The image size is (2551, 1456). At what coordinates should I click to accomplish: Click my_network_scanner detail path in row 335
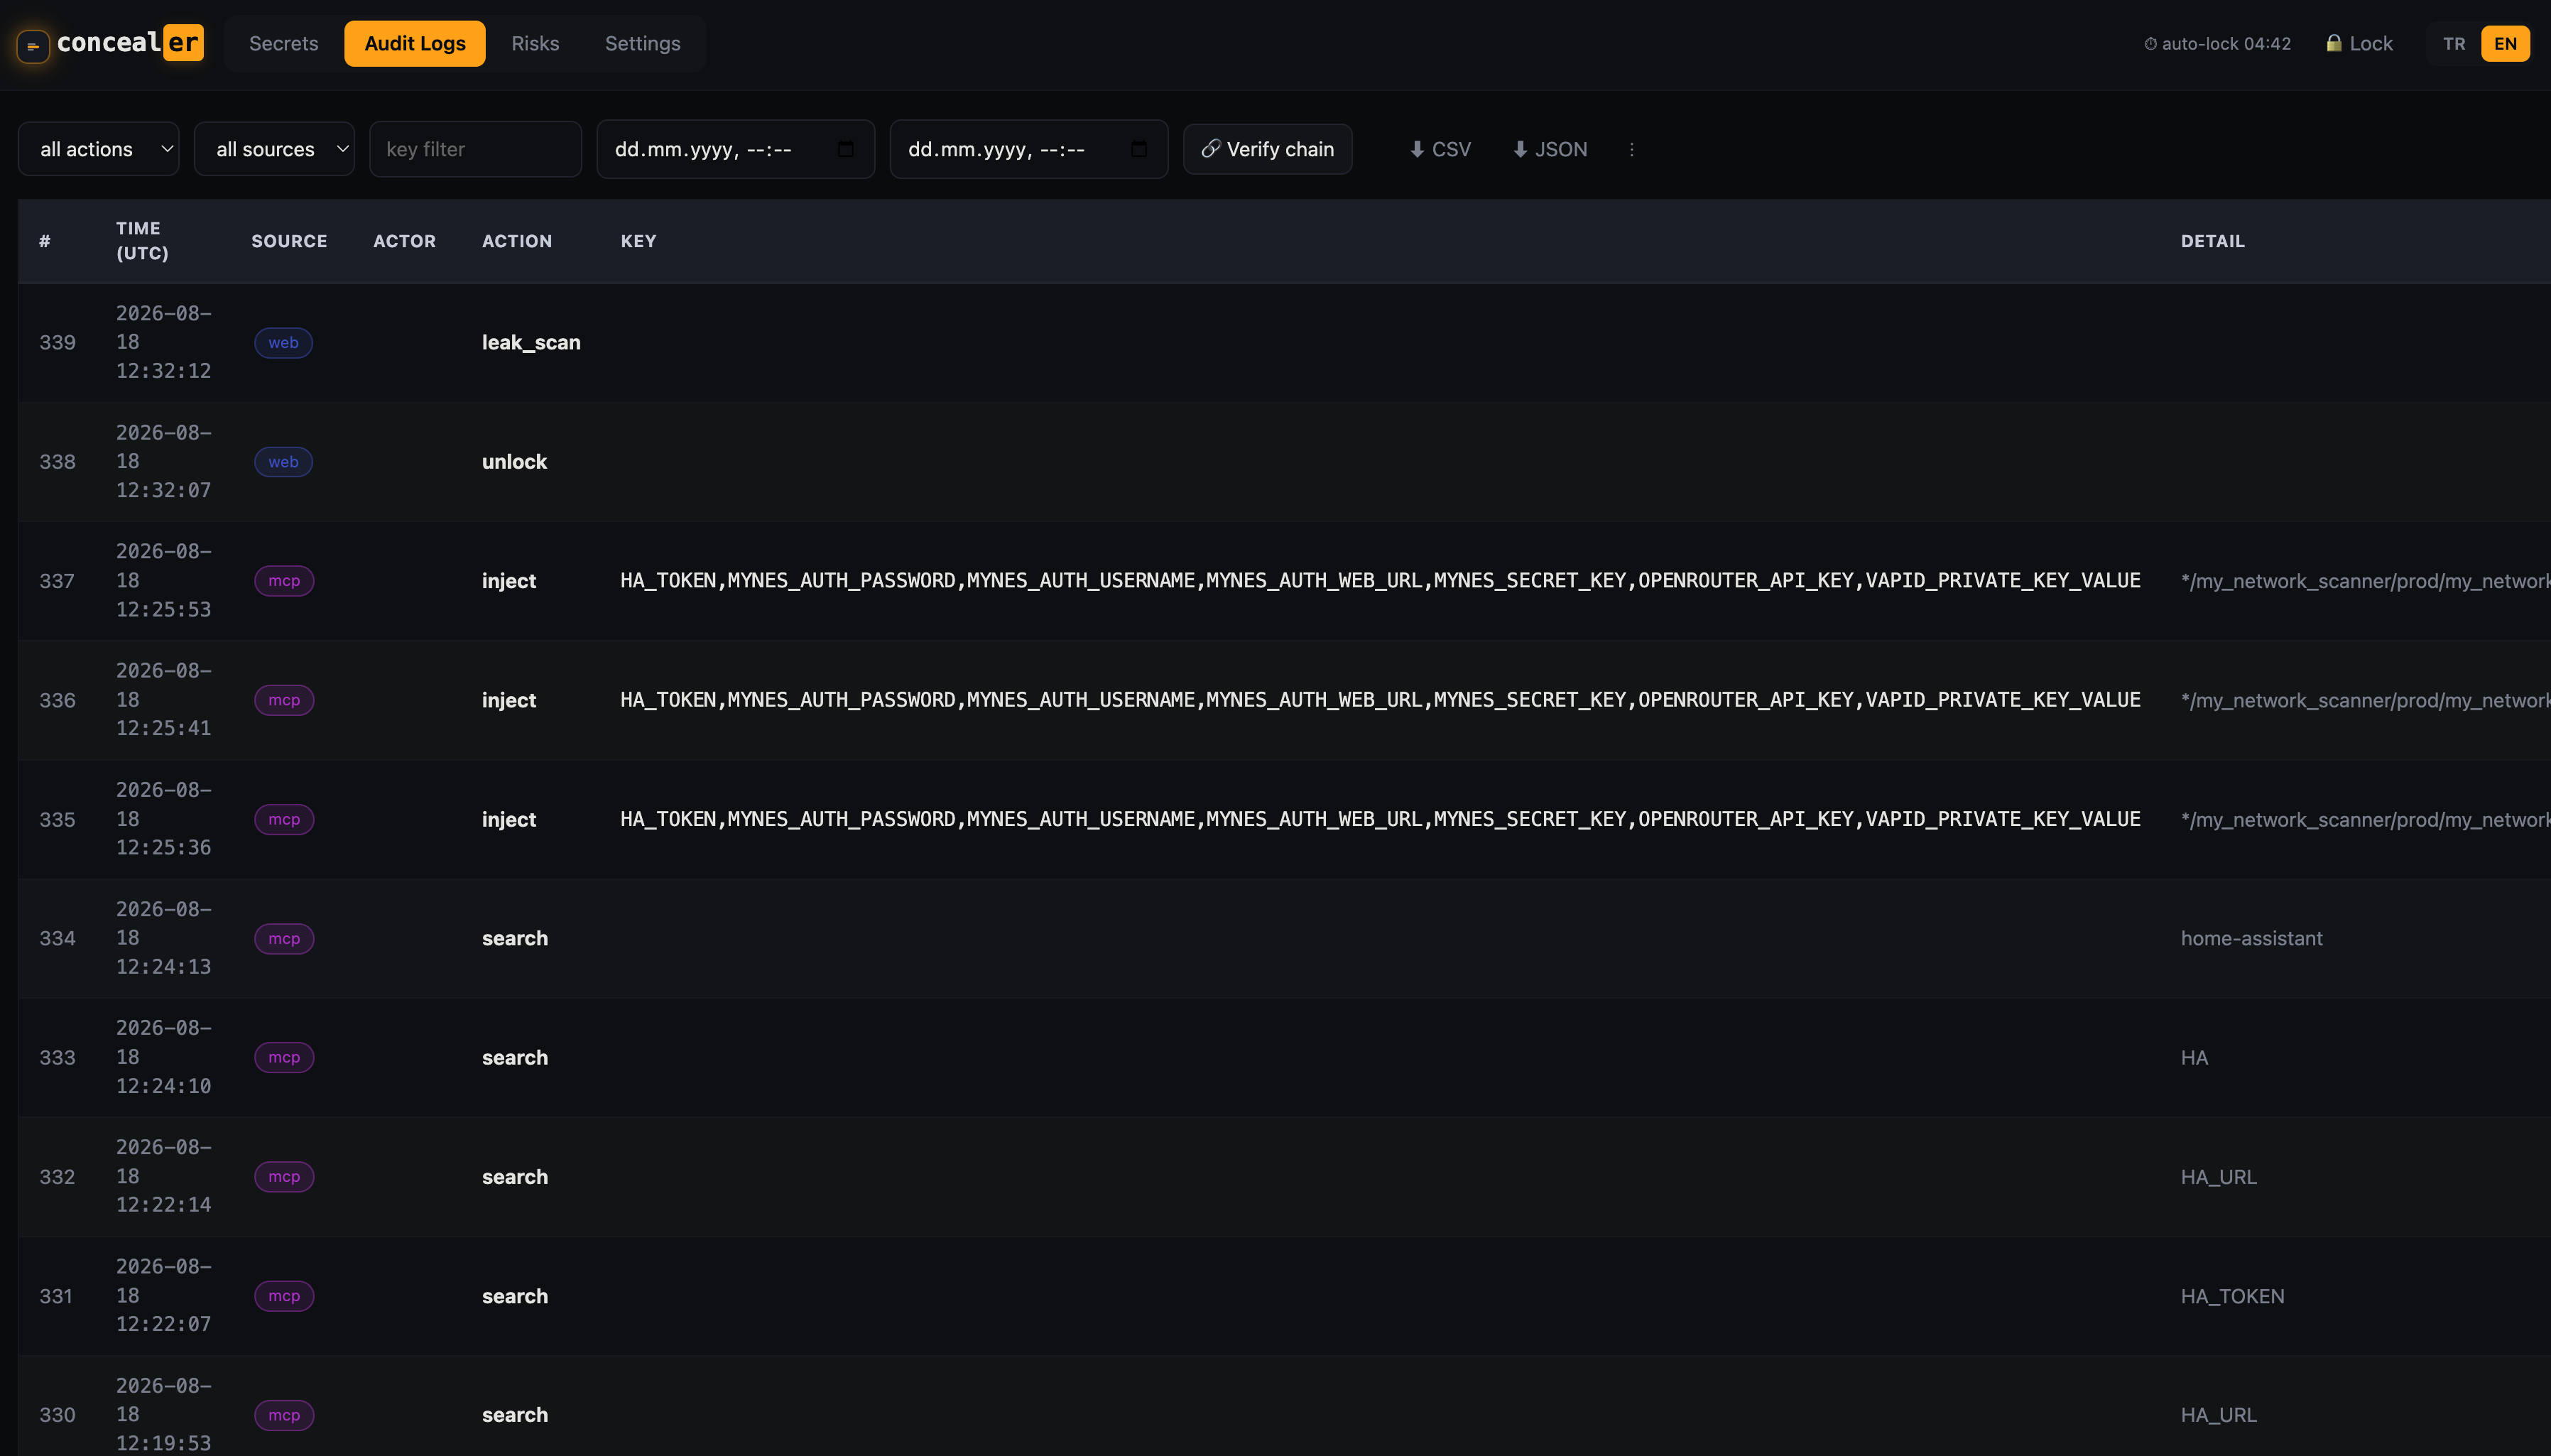(x=2365, y=819)
